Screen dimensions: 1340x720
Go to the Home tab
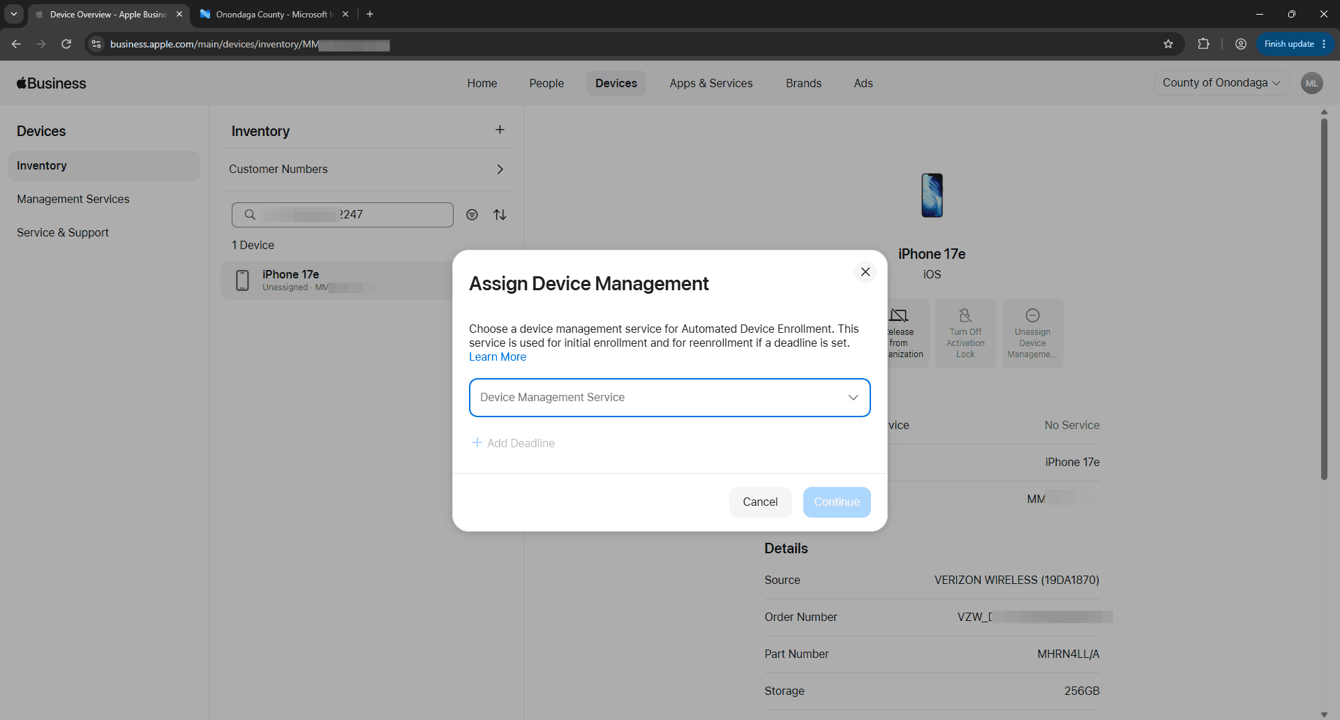click(x=482, y=83)
